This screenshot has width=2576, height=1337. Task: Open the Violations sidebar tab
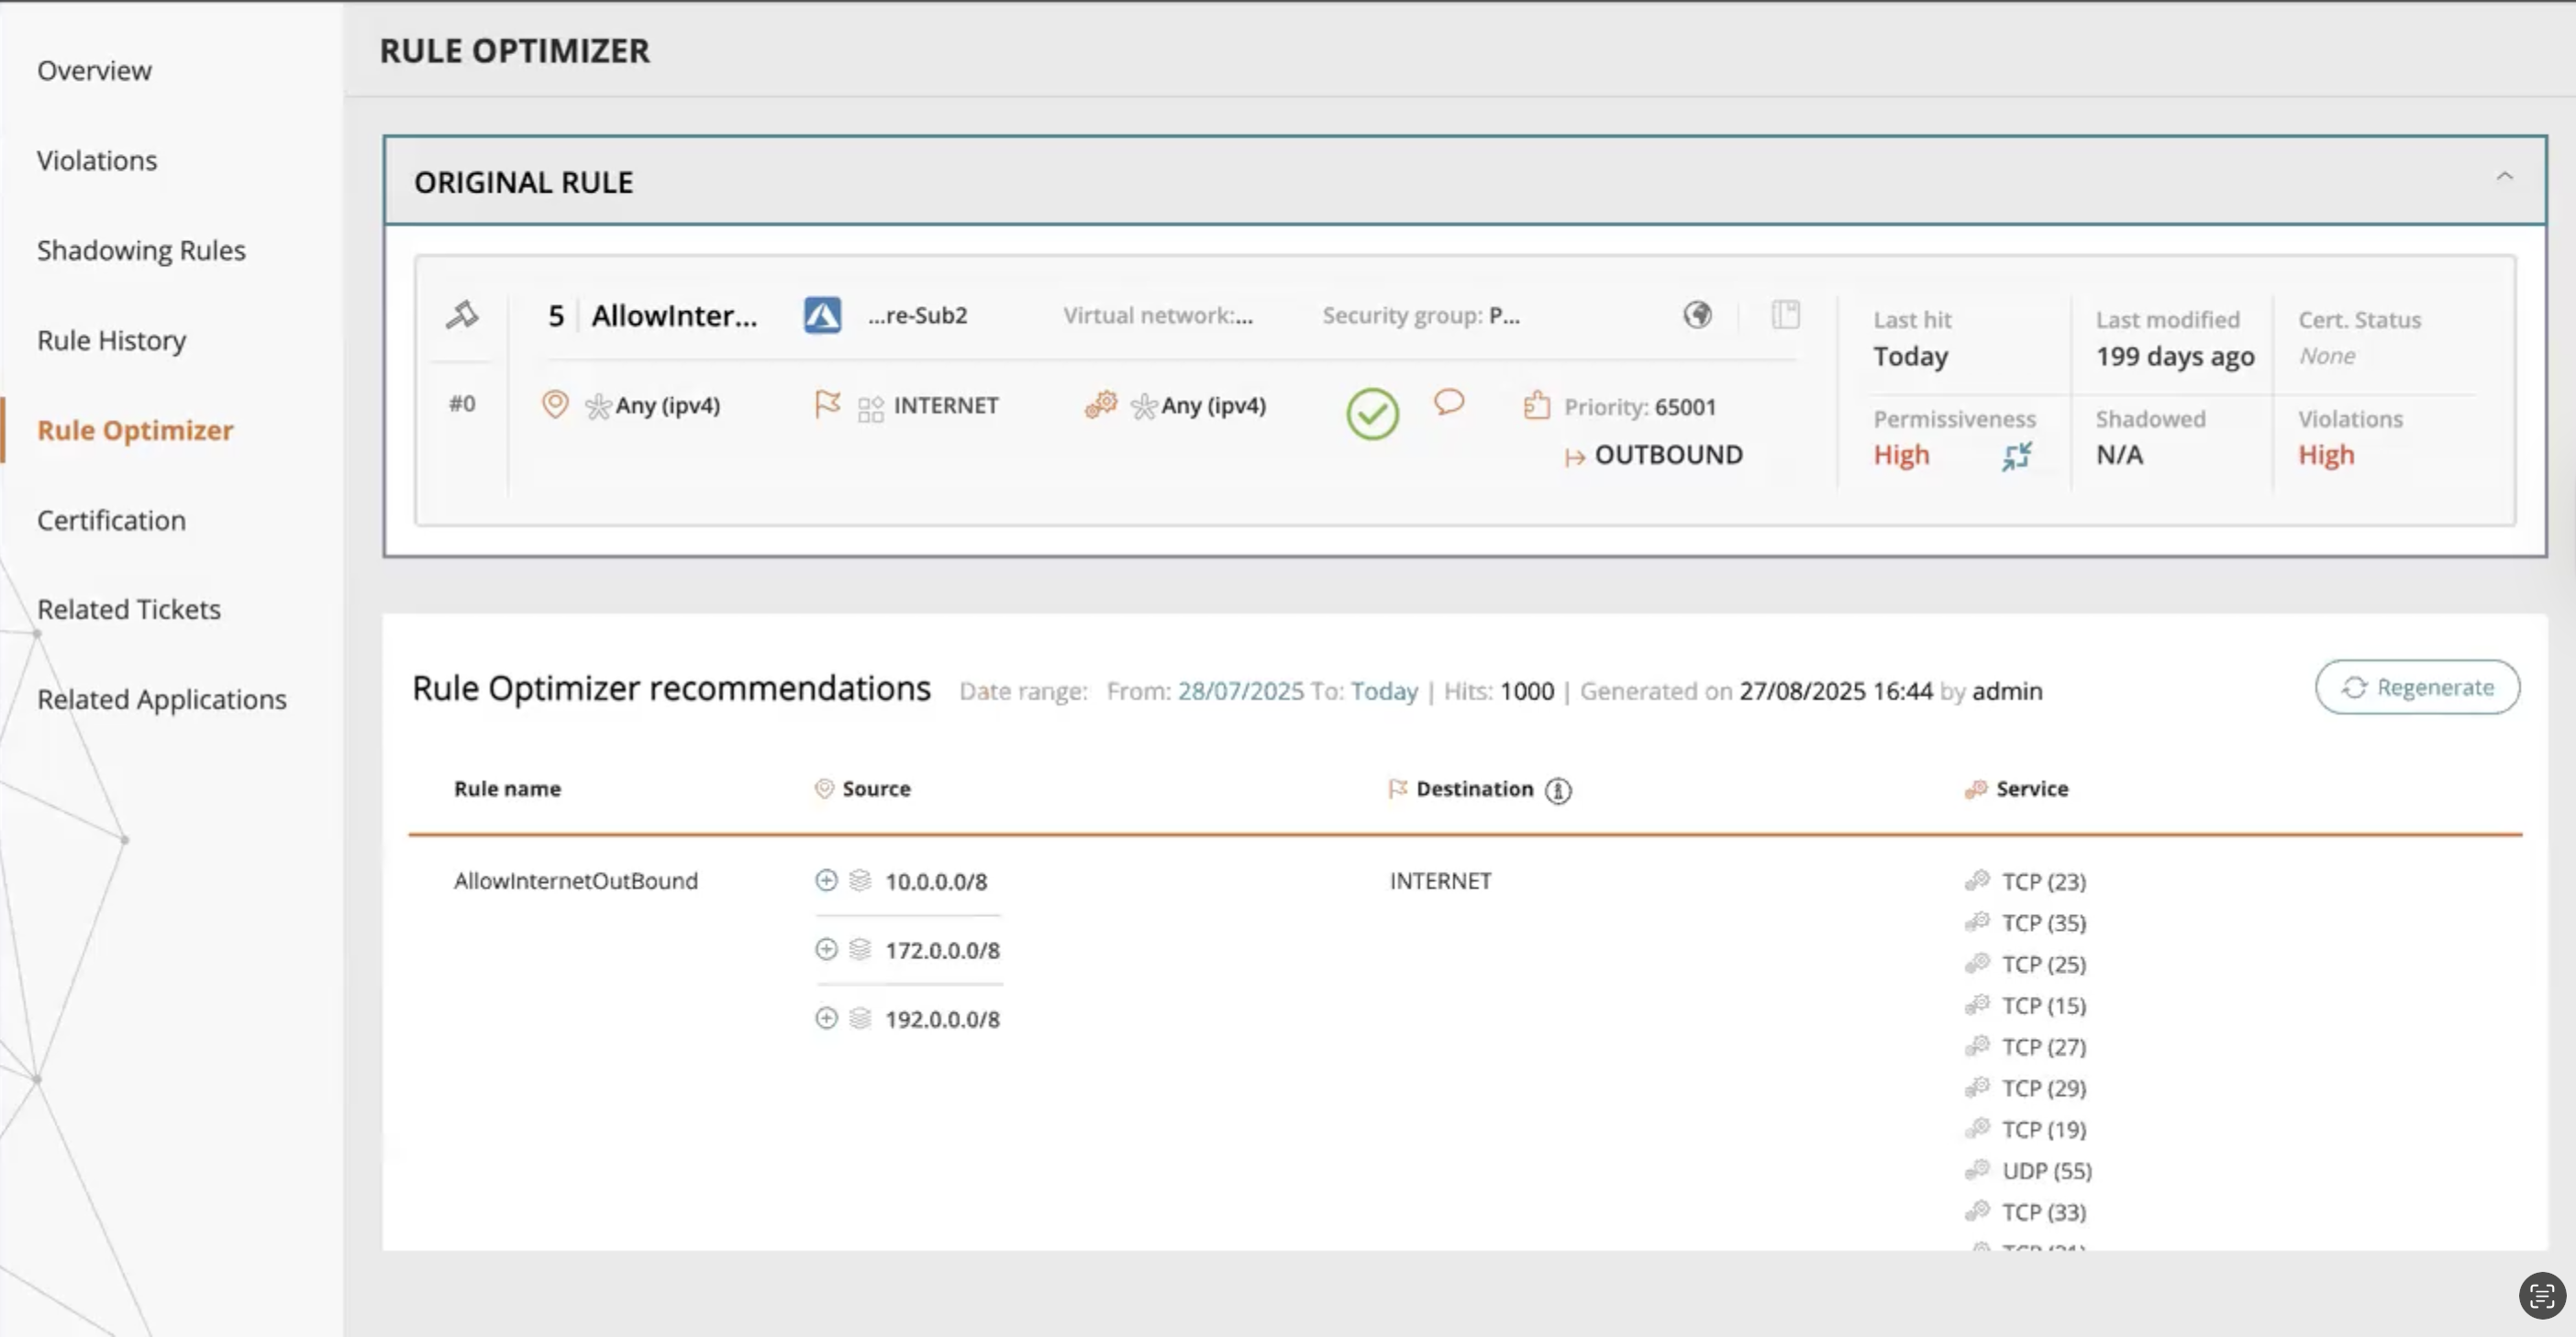[x=97, y=160]
